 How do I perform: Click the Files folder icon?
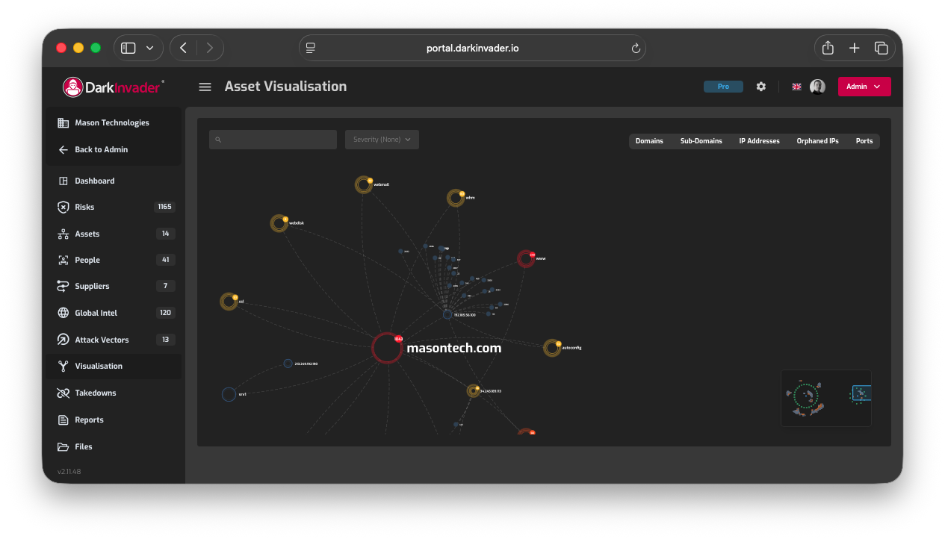pyautogui.click(x=63, y=446)
